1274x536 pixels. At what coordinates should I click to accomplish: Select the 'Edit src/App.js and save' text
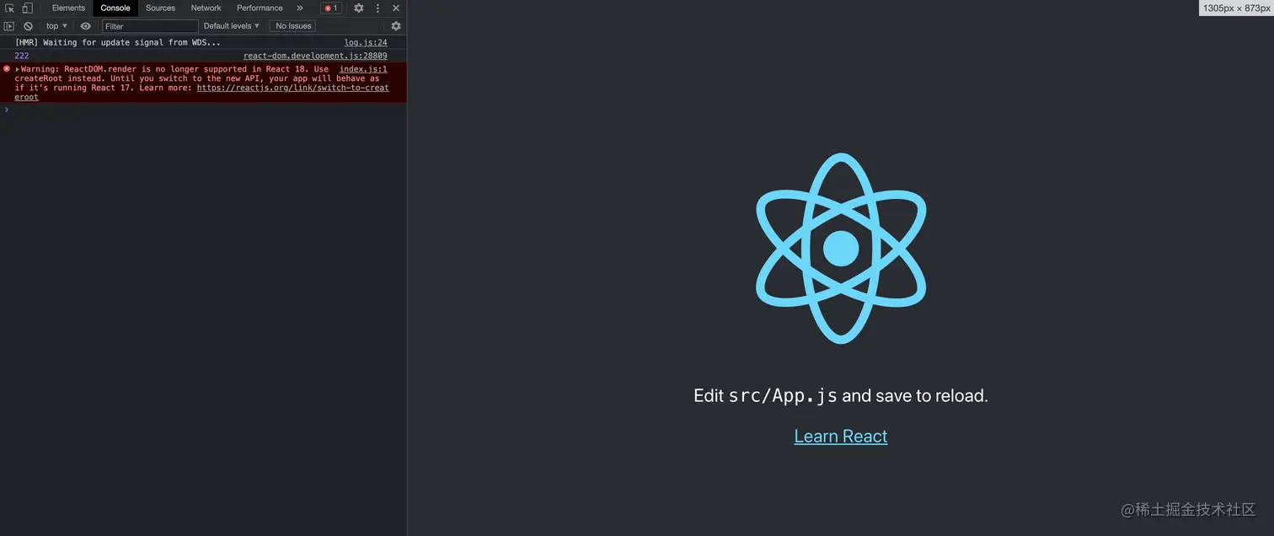tap(841, 395)
